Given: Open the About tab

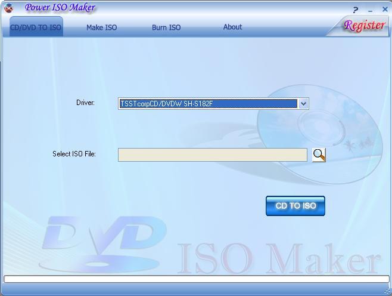Looking at the screenshot, I should pos(232,27).
